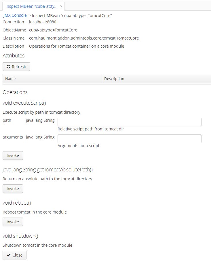Click the 'java.lang.String getTomcatAbsolutePath()' heading
The width and height of the screenshot is (211, 262).
pyautogui.click(x=48, y=170)
